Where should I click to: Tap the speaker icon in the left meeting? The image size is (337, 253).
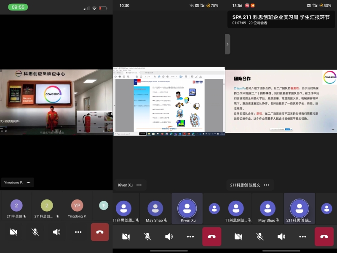pos(56,232)
